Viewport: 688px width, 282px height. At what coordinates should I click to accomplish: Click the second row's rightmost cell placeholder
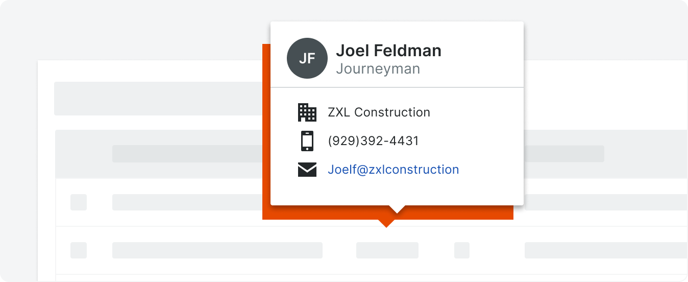[x=606, y=250]
